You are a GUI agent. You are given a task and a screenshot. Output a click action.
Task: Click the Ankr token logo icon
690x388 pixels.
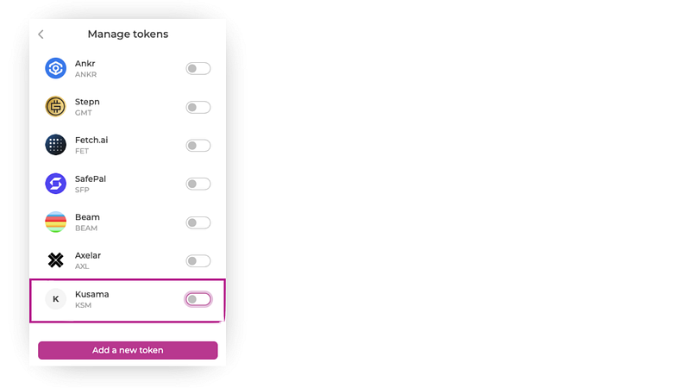[55, 69]
